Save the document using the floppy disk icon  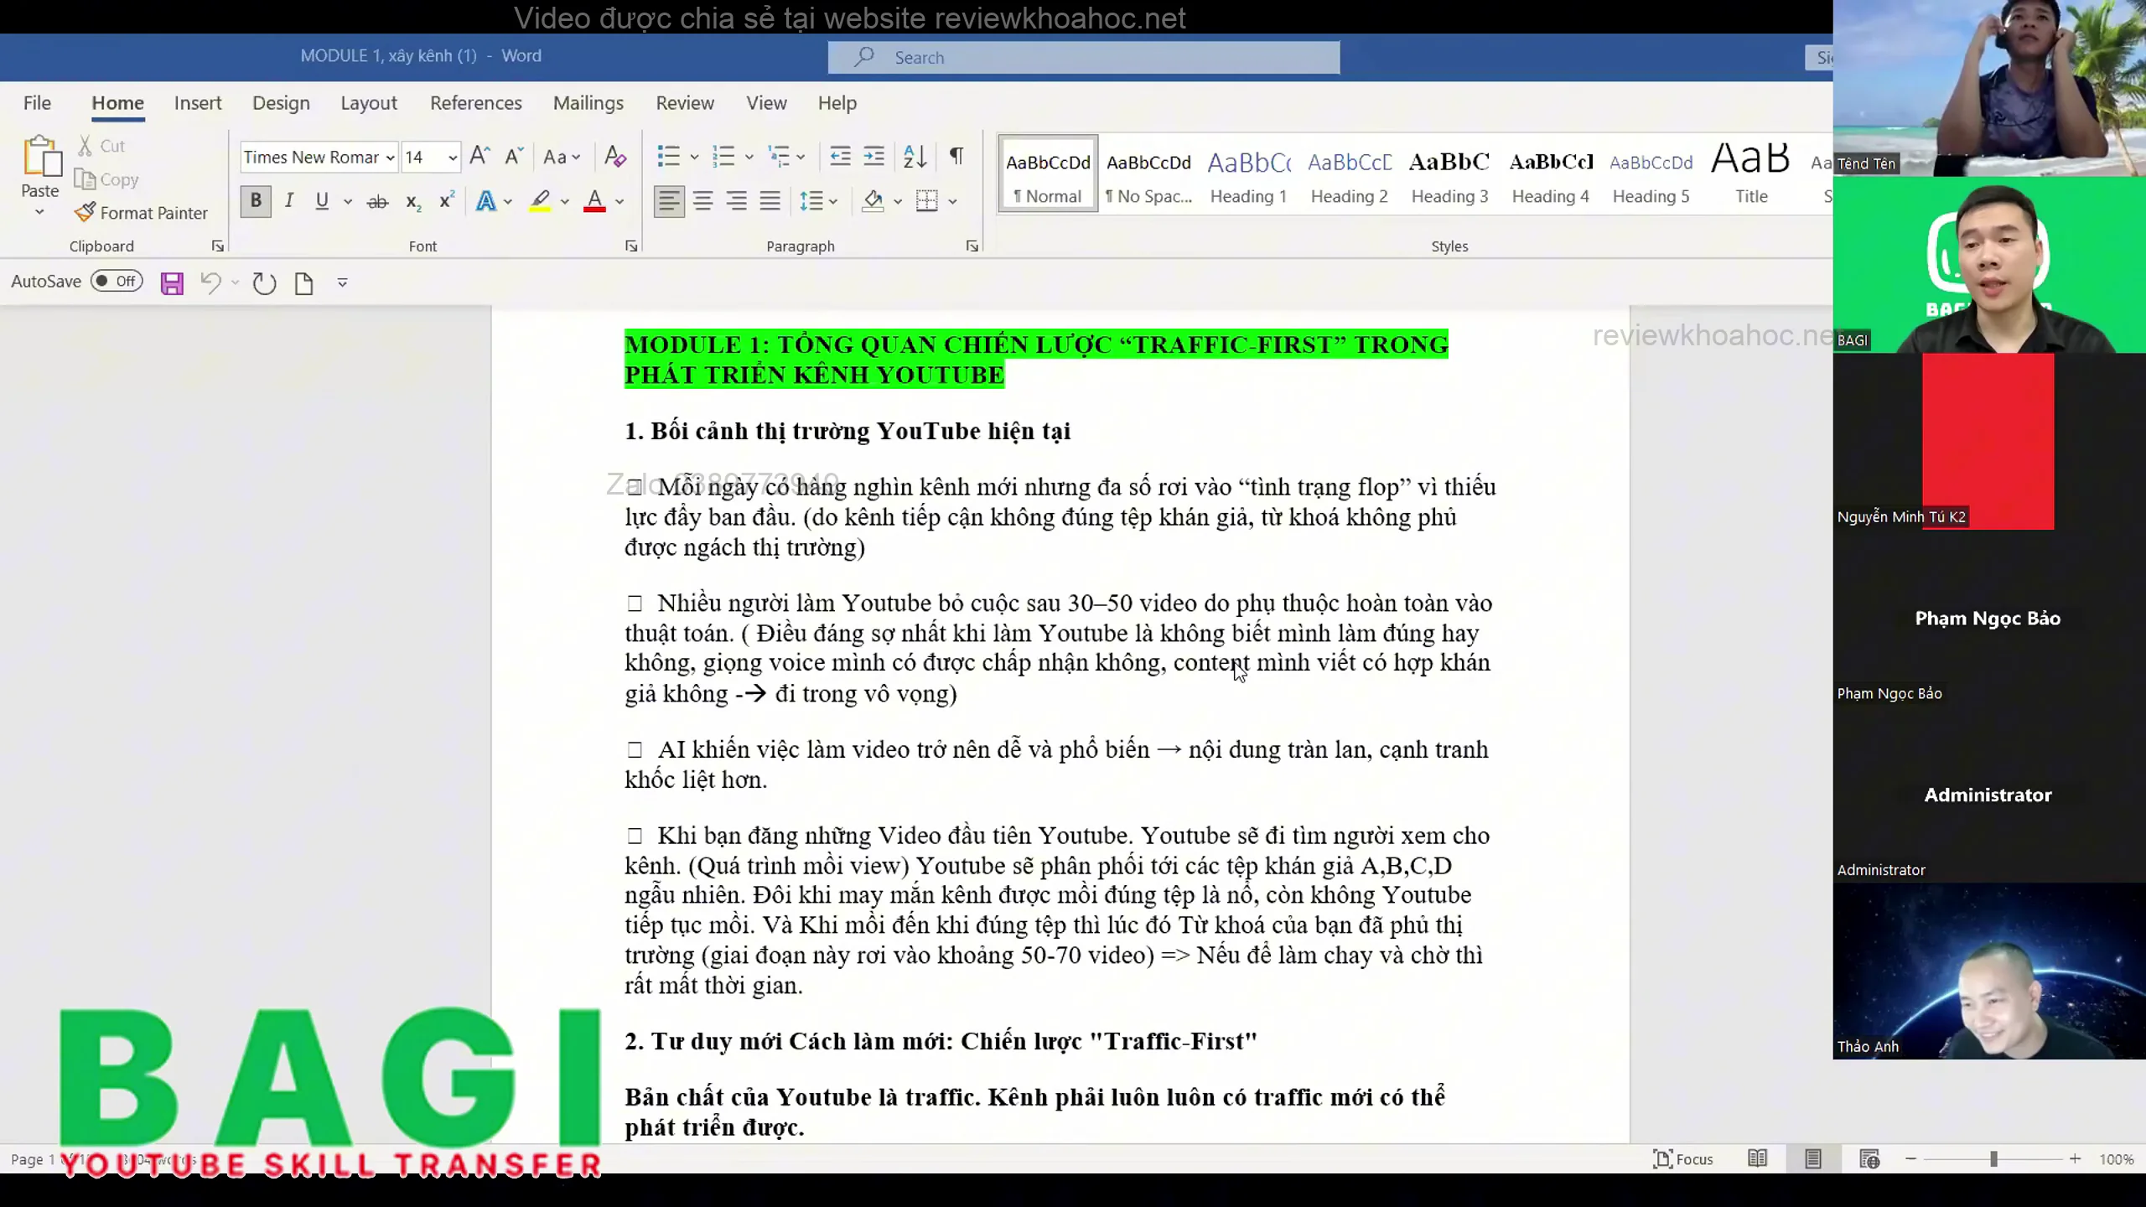[x=172, y=282]
